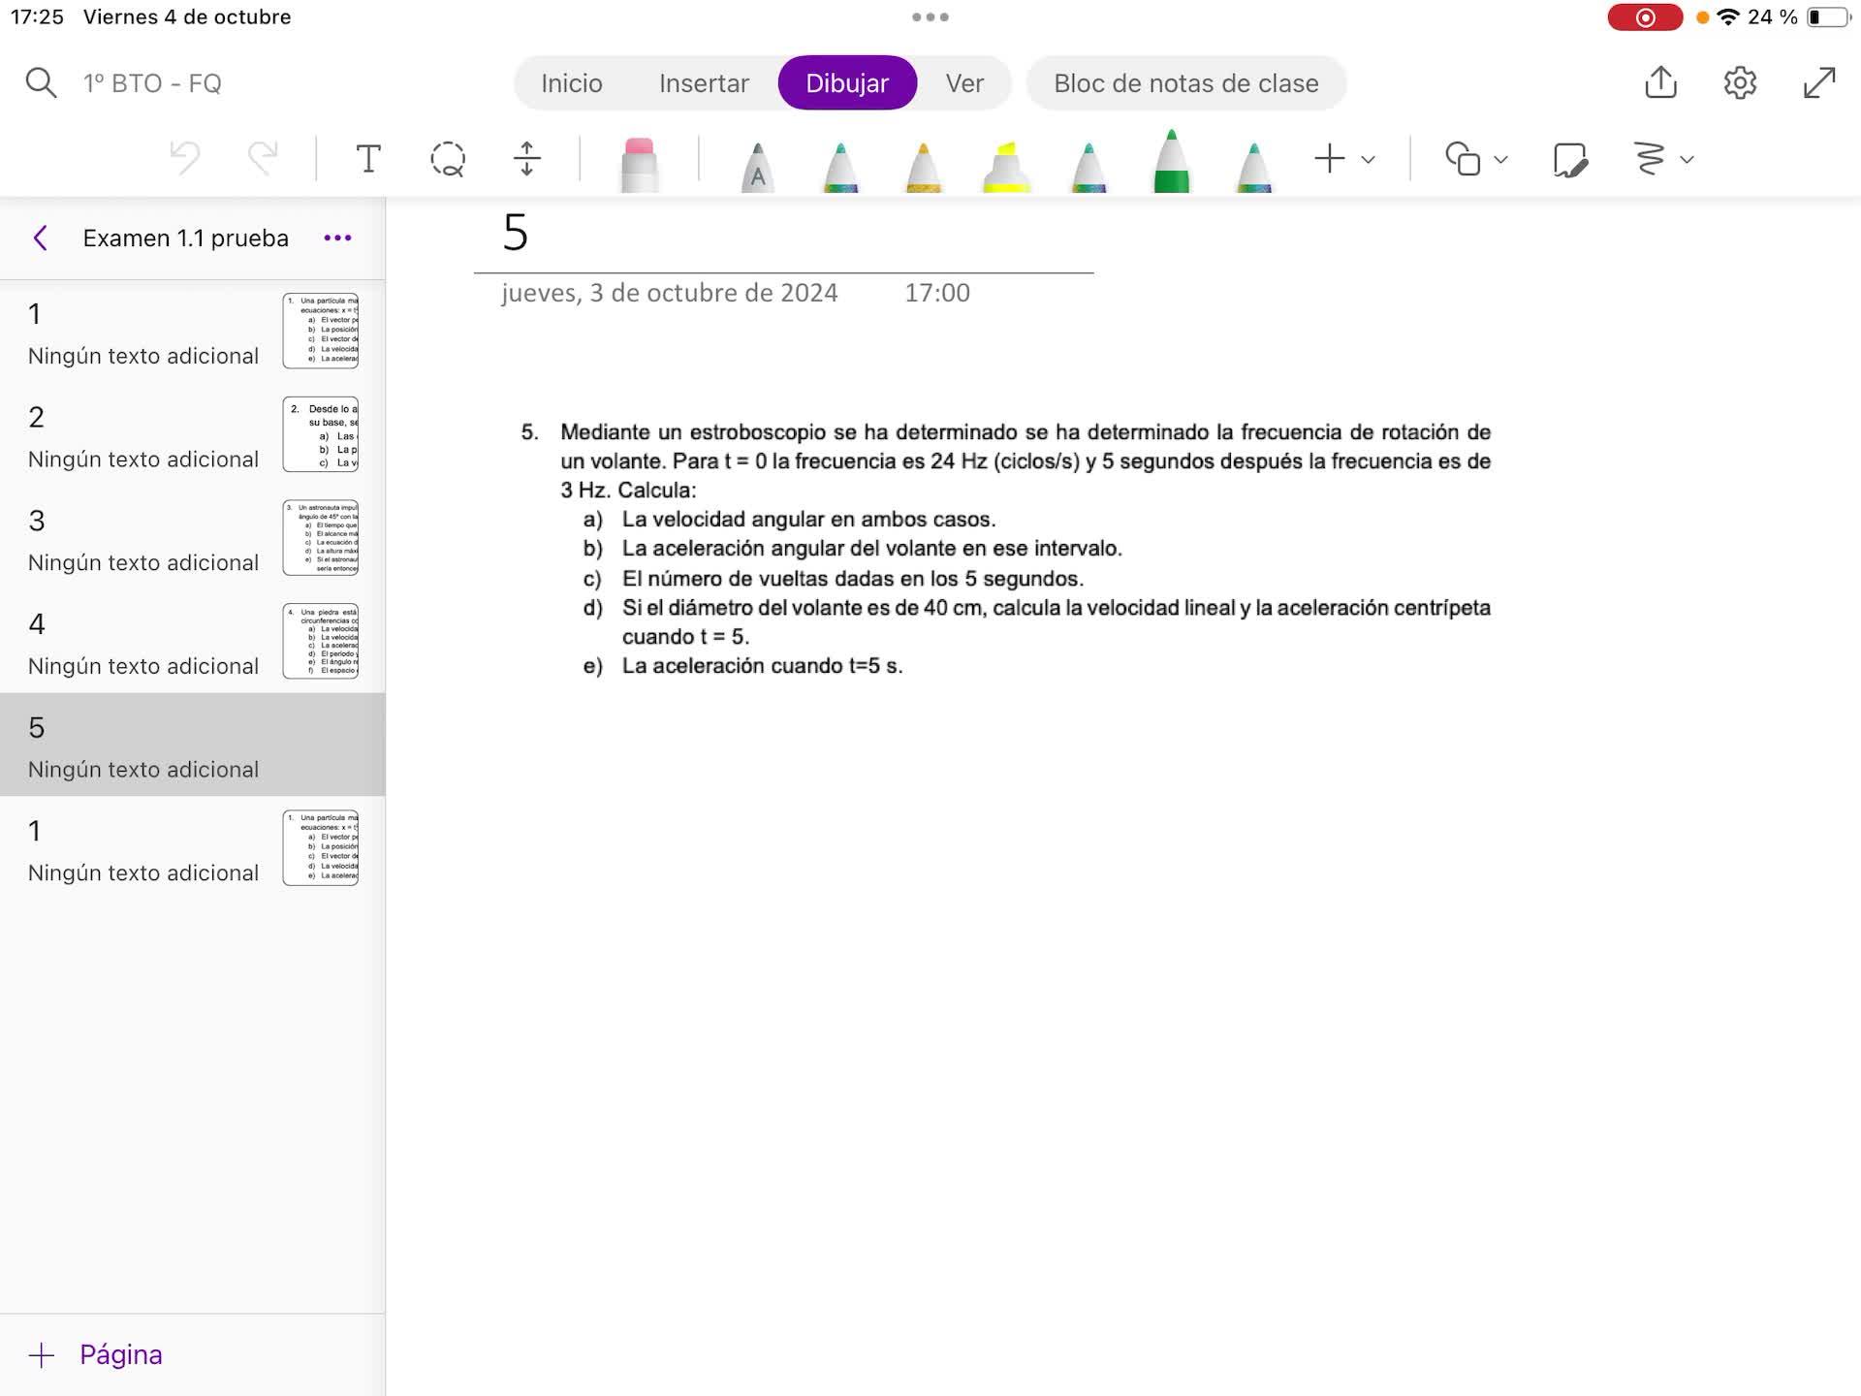This screenshot has width=1861, height=1396.
Task: Select the yellow highlighter pen
Action: tap(1006, 167)
